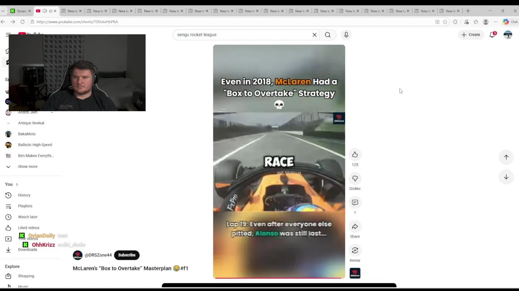519x291 pixels.
Task: Clear the search box text
Action: click(x=314, y=35)
